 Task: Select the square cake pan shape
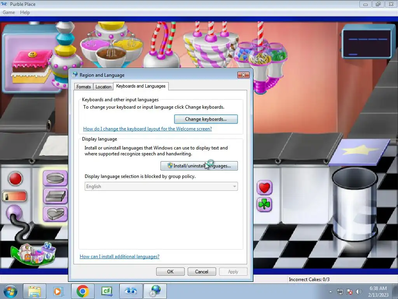click(55, 196)
